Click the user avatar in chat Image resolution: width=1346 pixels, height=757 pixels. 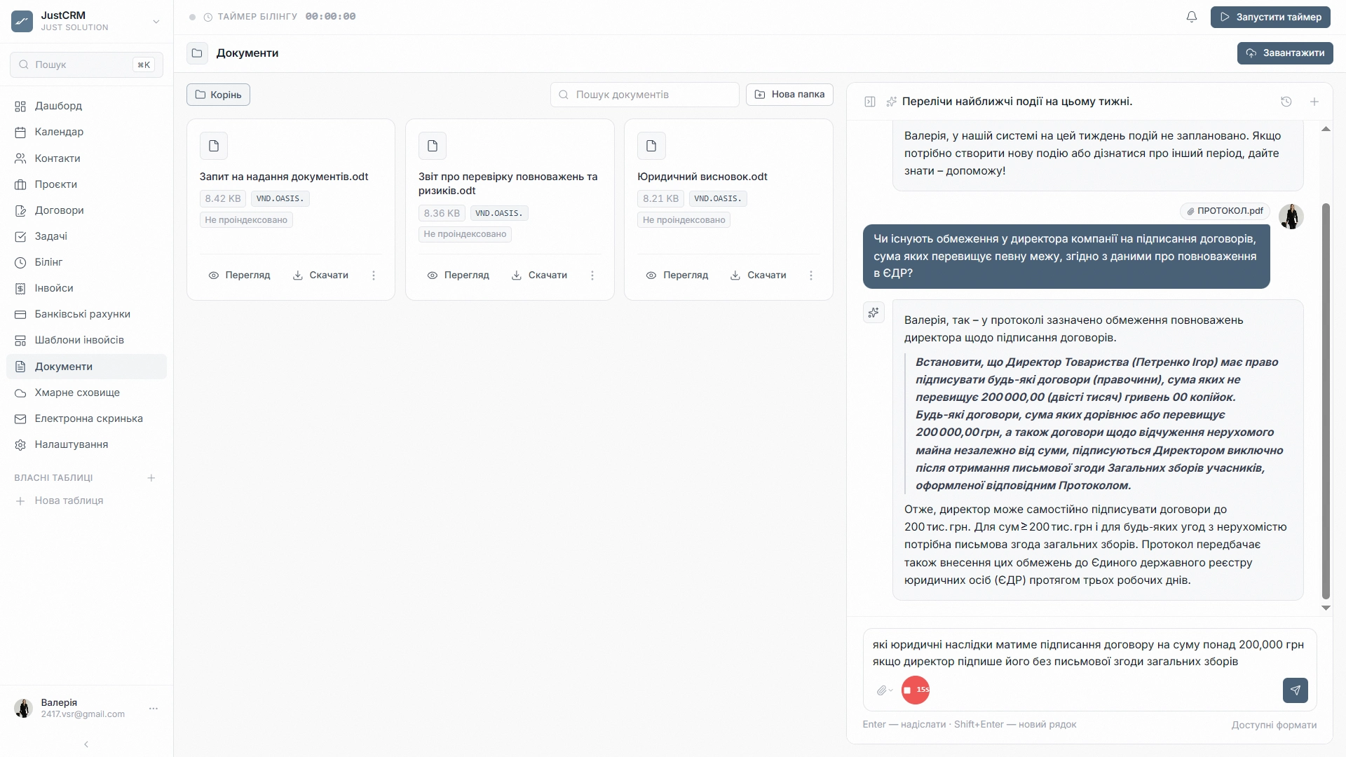(x=1291, y=217)
